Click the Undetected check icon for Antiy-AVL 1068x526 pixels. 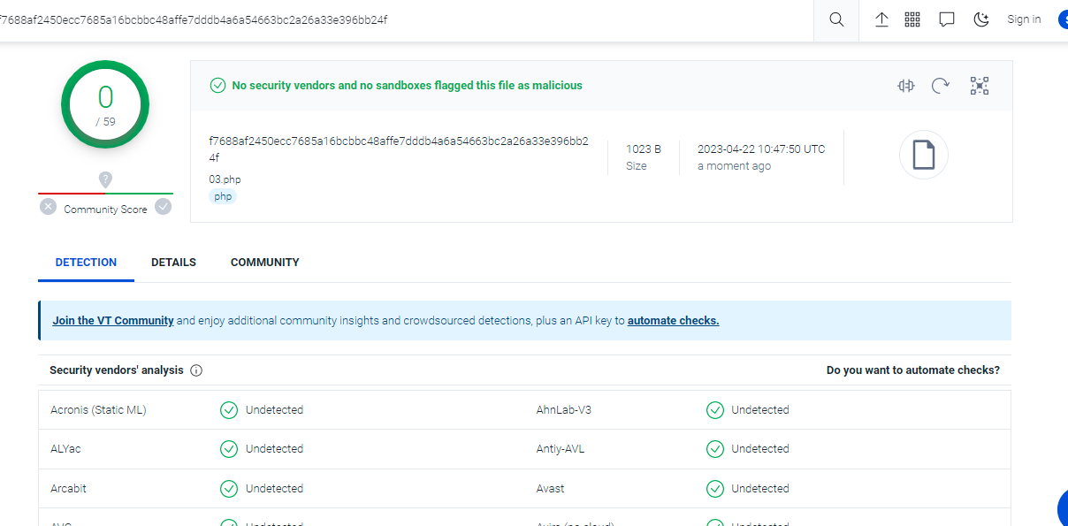[715, 449]
